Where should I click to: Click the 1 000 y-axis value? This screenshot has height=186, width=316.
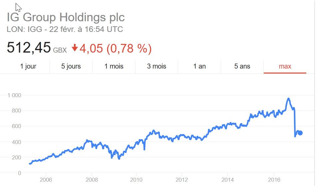pyautogui.click(x=14, y=95)
